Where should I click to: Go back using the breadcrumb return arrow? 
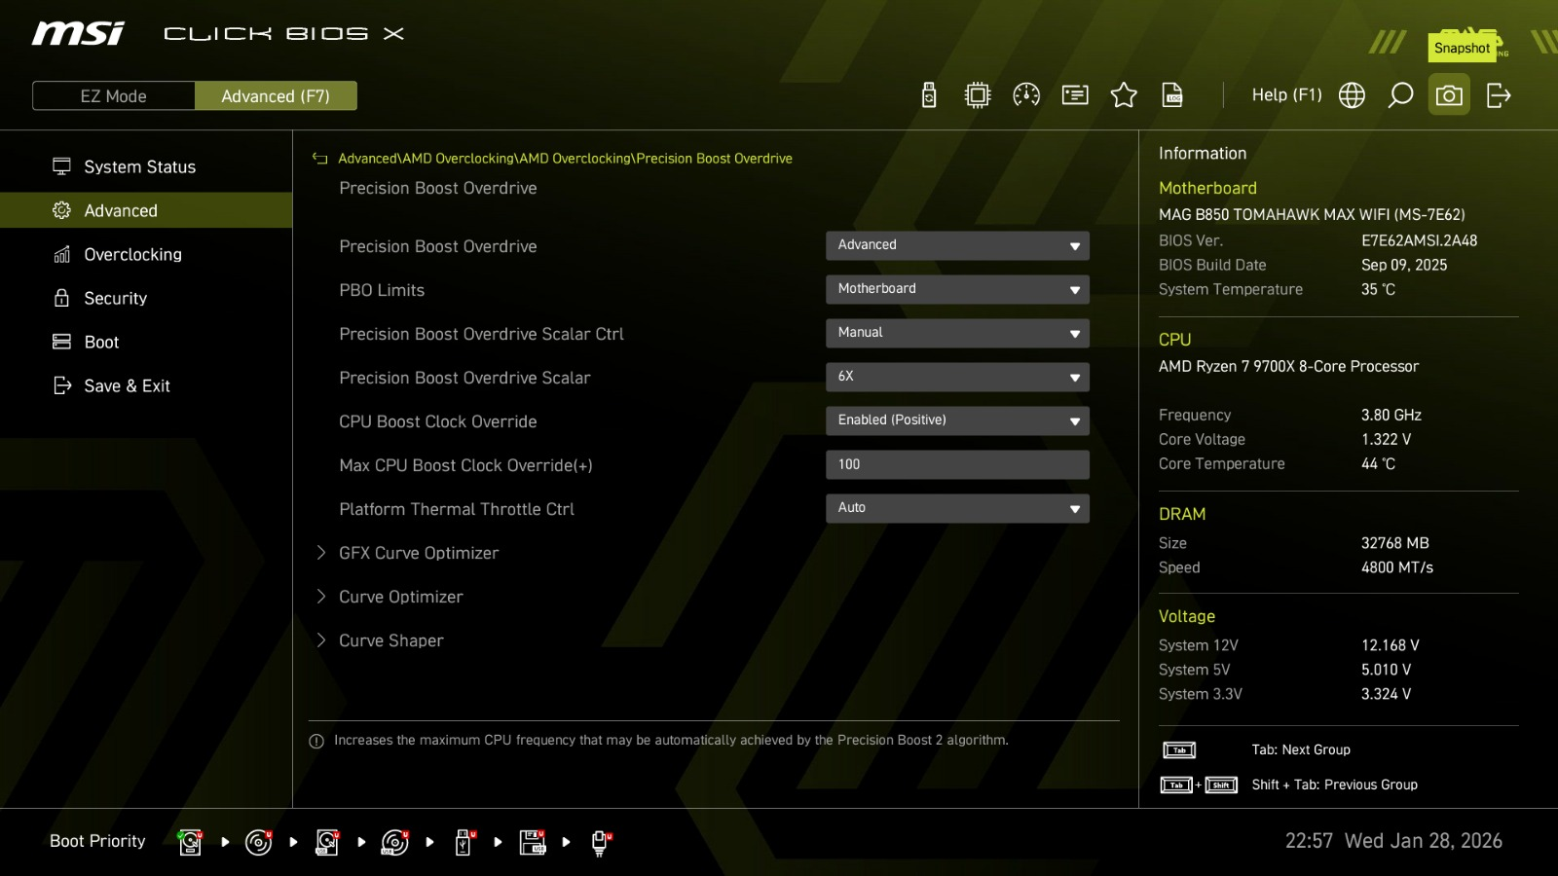319,159
